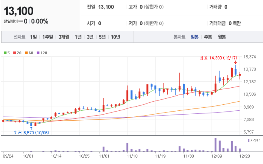The width and height of the screenshot is (263, 164).
Task: Click the 거래량 volume label at top
Action: click(x=215, y=7)
